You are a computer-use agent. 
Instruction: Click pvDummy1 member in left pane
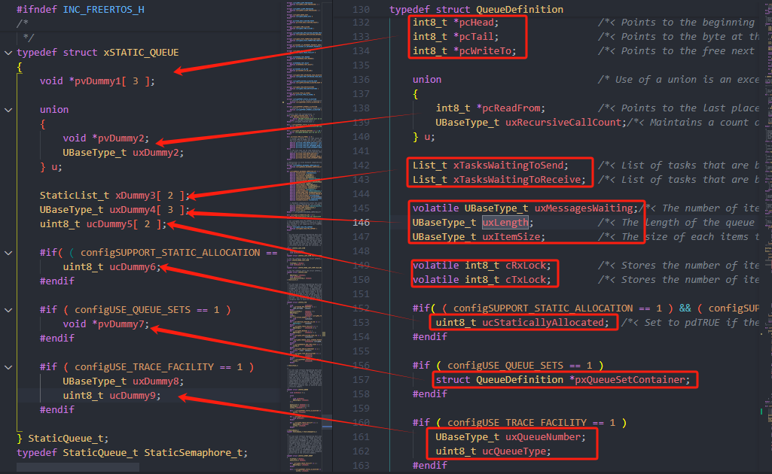(x=97, y=81)
